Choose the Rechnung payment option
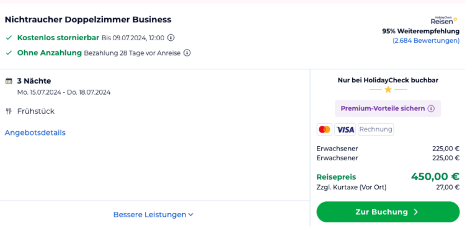465x226 pixels. pyautogui.click(x=376, y=129)
